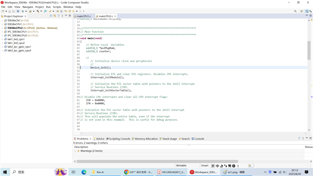Expand the f2838xCPU1 project
Screen dimensions: 313x176
point(2,24)
